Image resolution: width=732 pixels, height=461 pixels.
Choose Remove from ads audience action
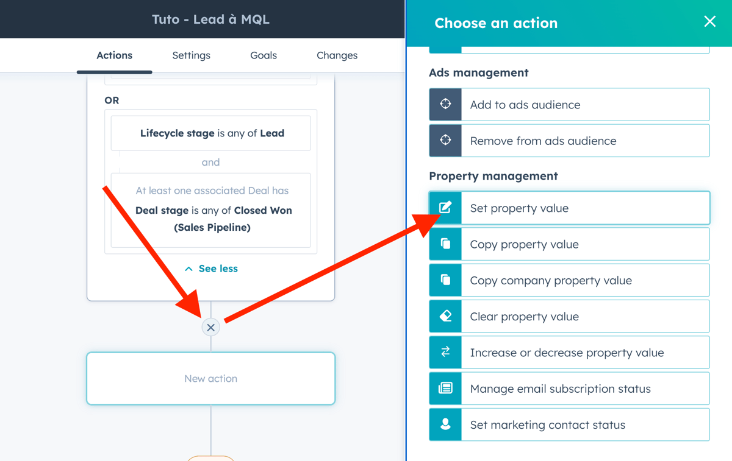click(x=569, y=140)
